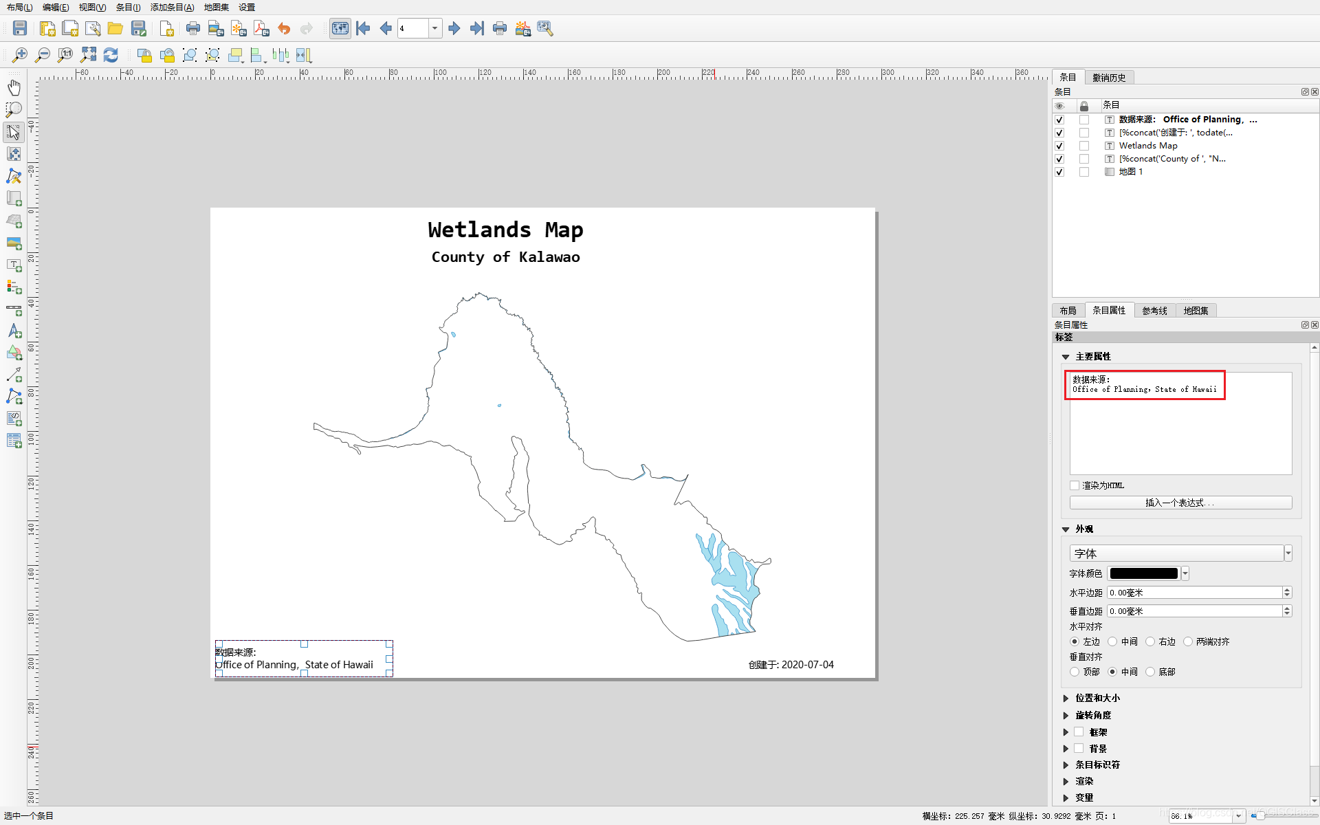Enable the 渲染为HTML checkbox
Screen dimensions: 1320x825
[1075, 485]
